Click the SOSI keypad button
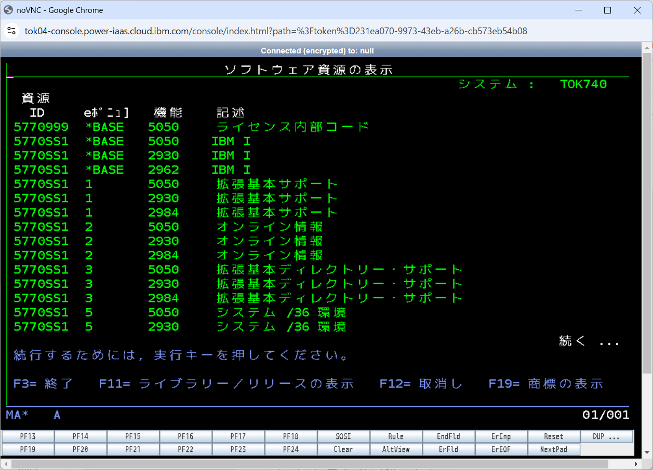 point(343,436)
